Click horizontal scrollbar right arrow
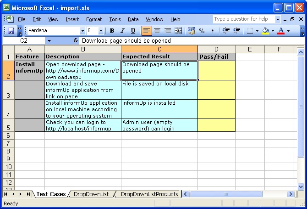The width and height of the screenshot is (307, 209). coord(291,194)
